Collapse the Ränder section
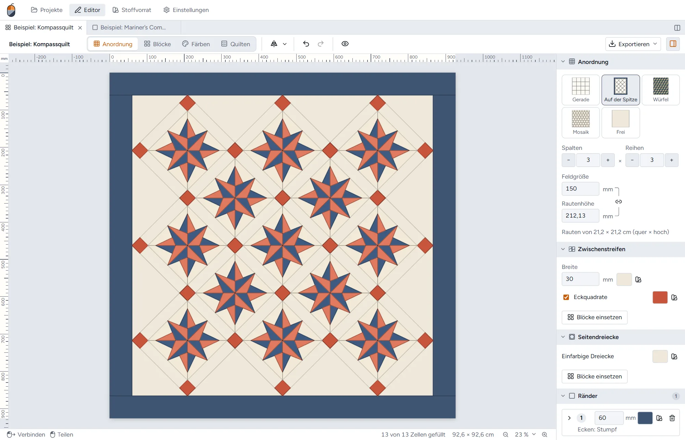The height and width of the screenshot is (440, 685). click(x=563, y=396)
